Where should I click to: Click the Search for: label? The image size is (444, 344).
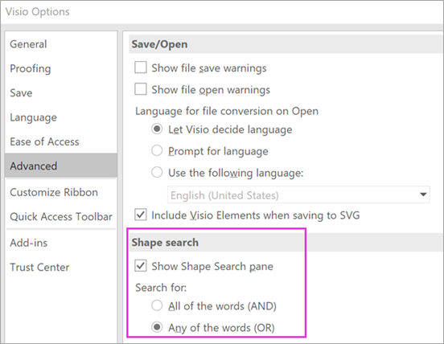point(161,288)
